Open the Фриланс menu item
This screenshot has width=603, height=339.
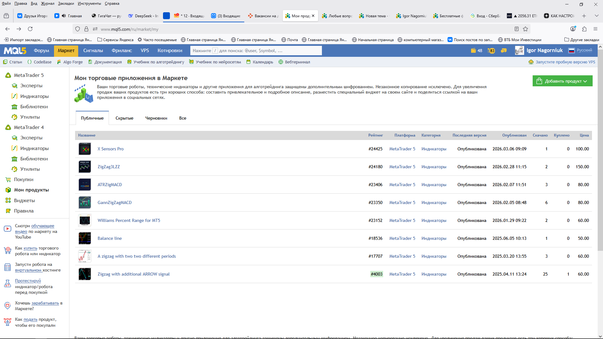click(122, 51)
